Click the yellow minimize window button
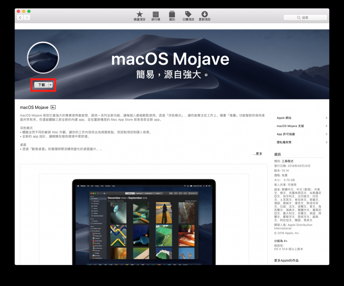The image size is (344, 286). click(x=24, y=11)
